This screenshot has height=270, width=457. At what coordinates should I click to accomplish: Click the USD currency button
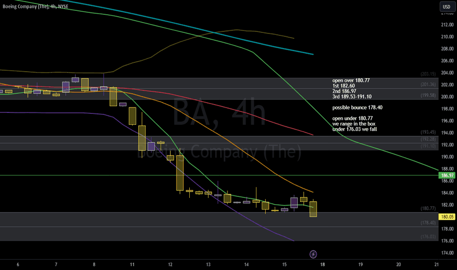coord(447,6)
